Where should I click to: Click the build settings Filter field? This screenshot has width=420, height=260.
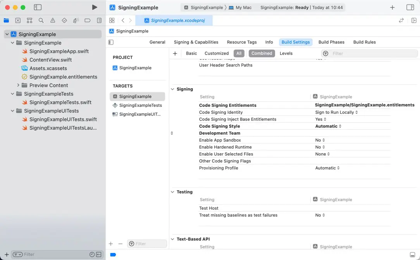tap(369, 53)
